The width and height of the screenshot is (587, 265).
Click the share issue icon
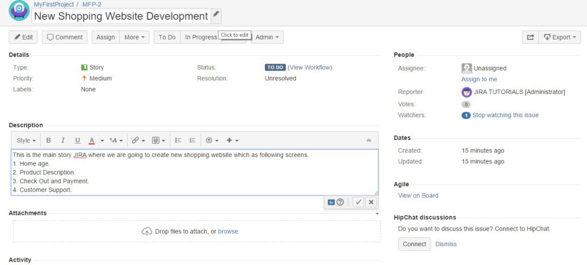(530, 37)
